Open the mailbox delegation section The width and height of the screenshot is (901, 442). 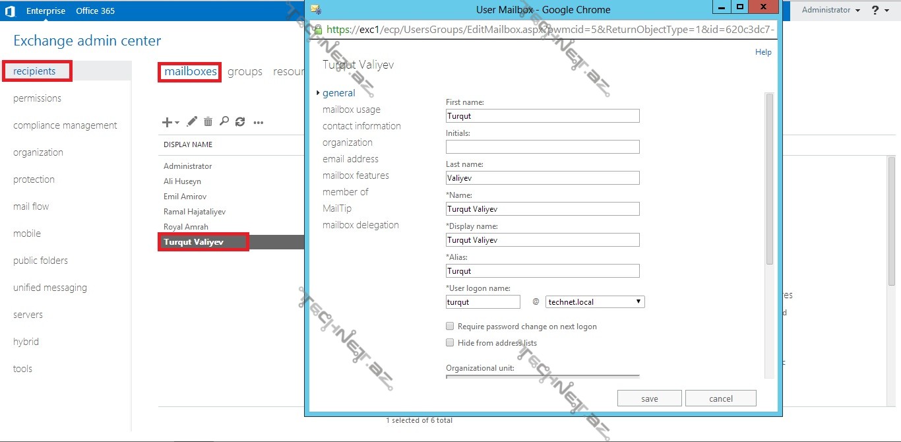tap(360, 225)
